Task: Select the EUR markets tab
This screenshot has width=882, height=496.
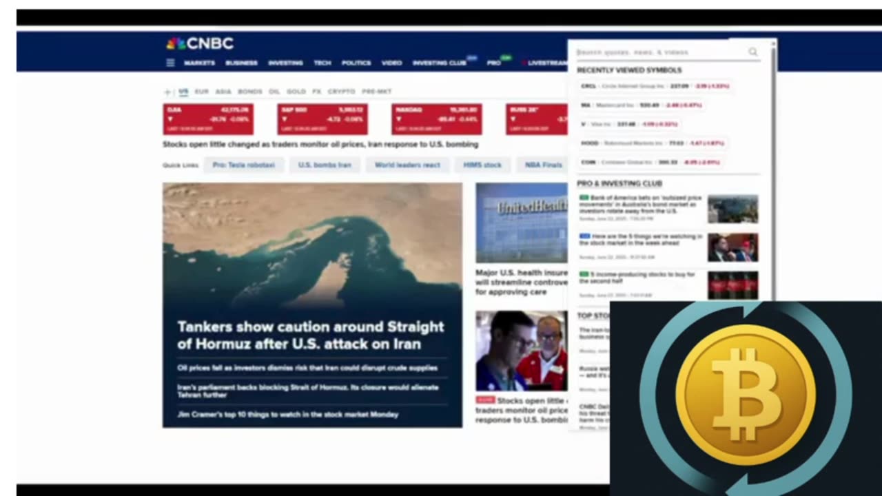Action: tap(201, 92)
